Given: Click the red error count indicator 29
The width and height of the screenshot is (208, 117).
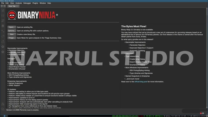Looking at the screenshot, I should click(x=202, y=113).
